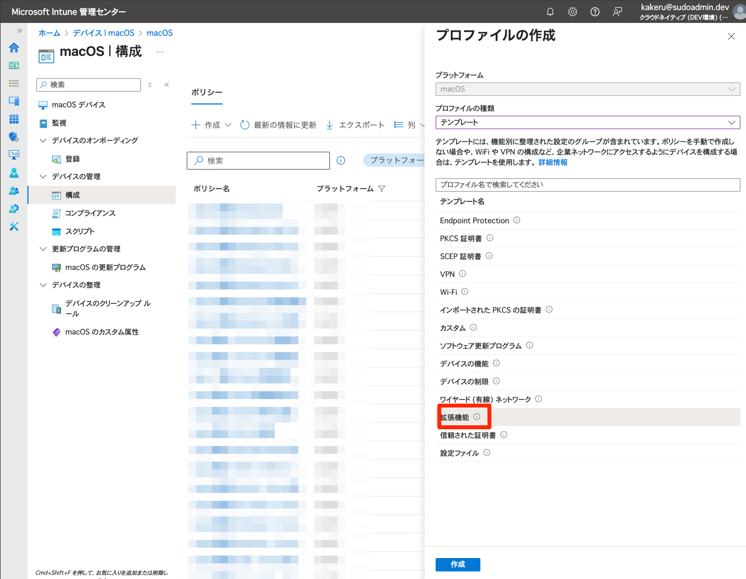Open the Troubleshooting wrench sidebar icon
Image resolution: width=746 pixels, height=579 pixels.
(x=14, y=226)
